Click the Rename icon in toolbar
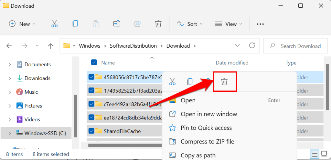The width and height of the screenshot is (331, 160). pos(116,24)
